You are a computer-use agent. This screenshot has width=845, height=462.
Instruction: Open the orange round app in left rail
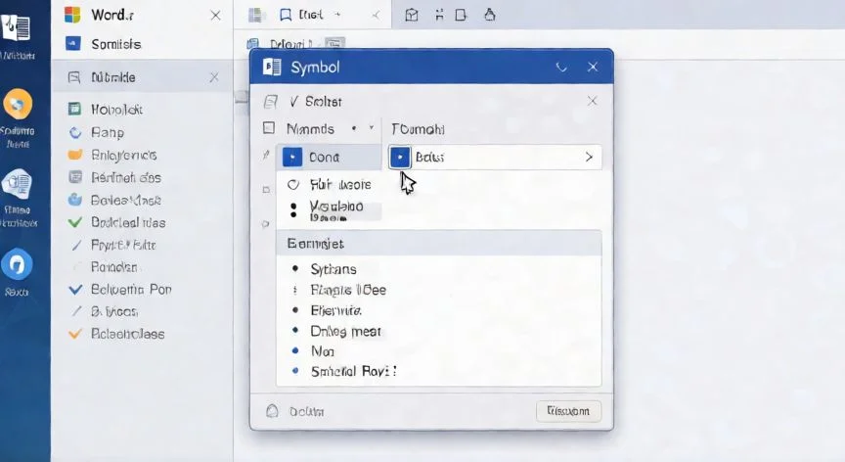coord(18,104)
